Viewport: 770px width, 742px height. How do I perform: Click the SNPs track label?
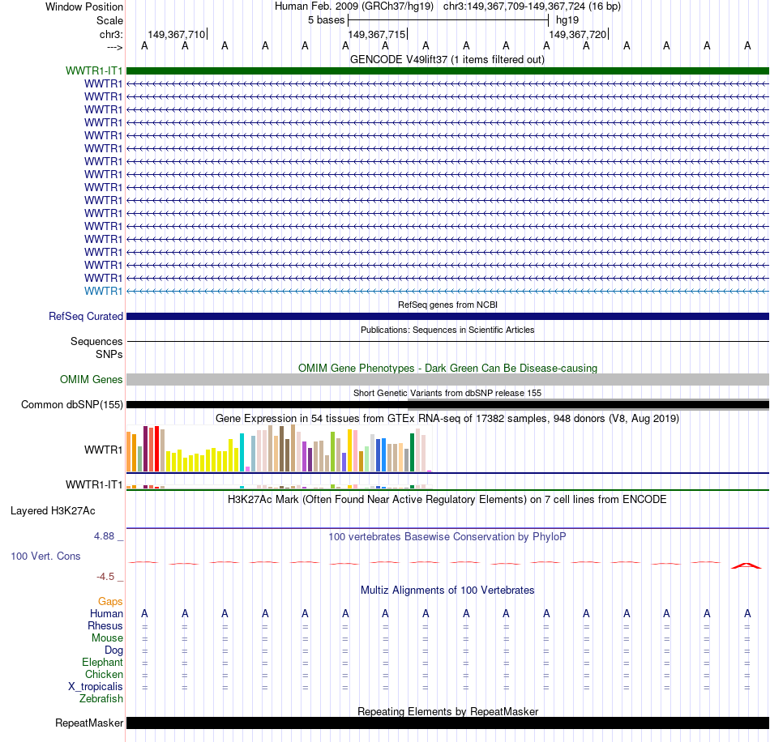[x=109, y=354]
